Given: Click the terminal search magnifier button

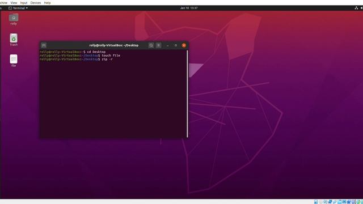Looking at the screenshot, I should [x=151, y=45].
